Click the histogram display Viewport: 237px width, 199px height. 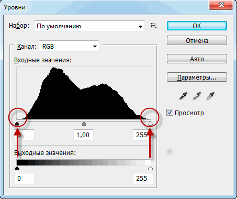pos(84,93)
